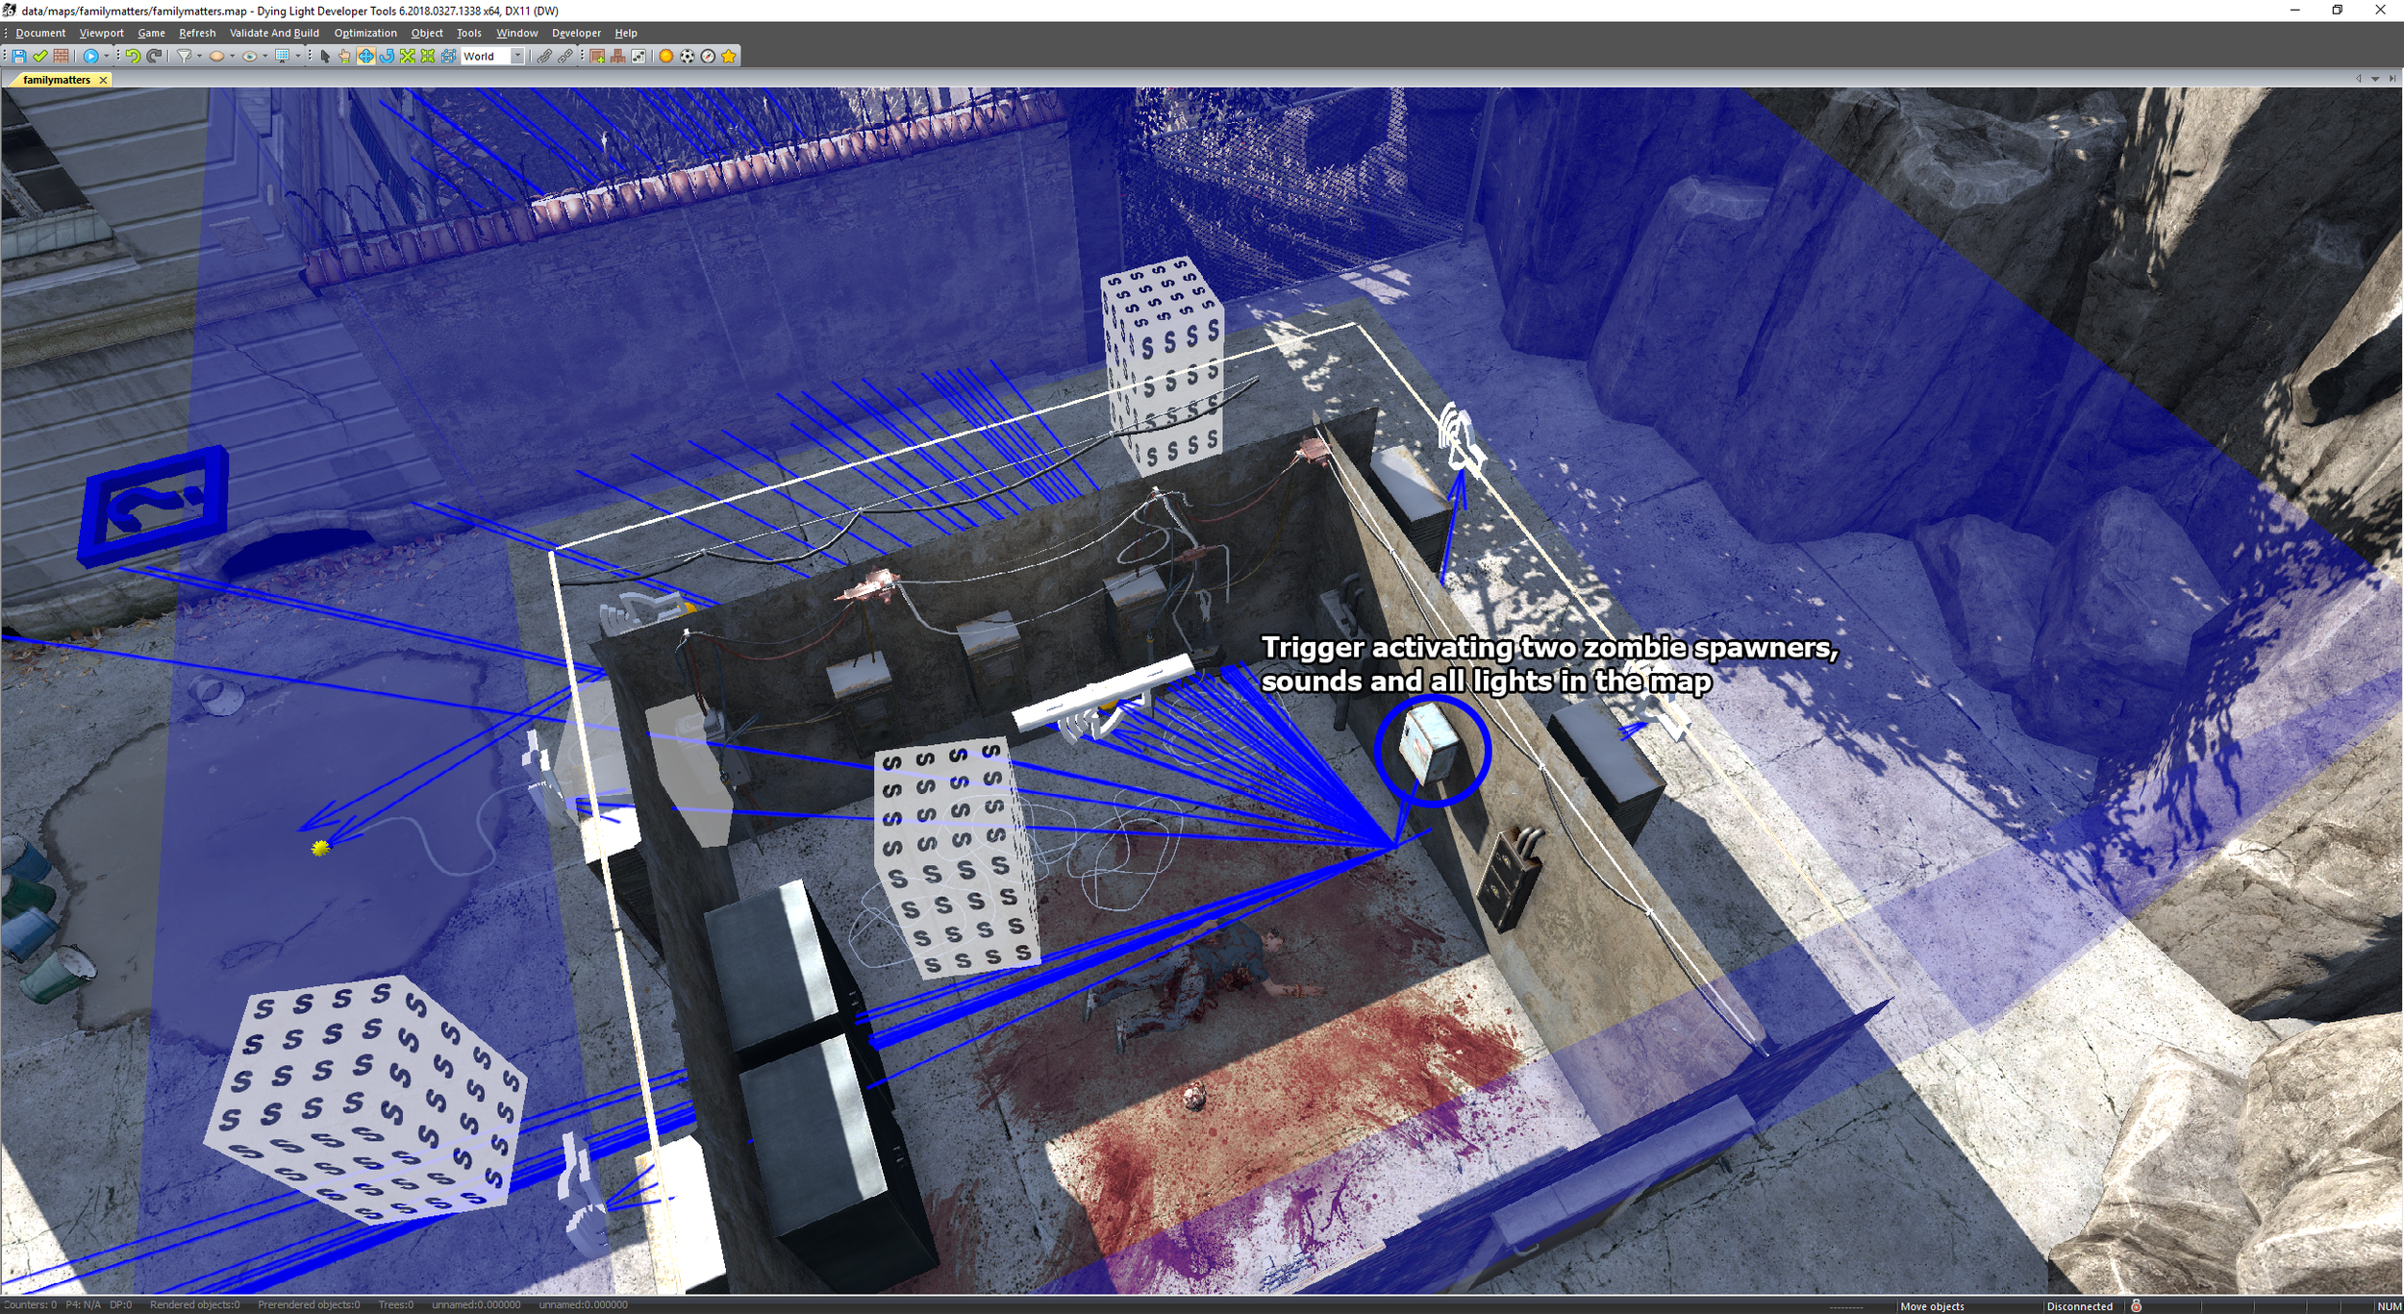Image resolution: width=2404 pixels, height=1314 pixels.
Task: Redo action with gray arrow icon
Action: (154, 56)
